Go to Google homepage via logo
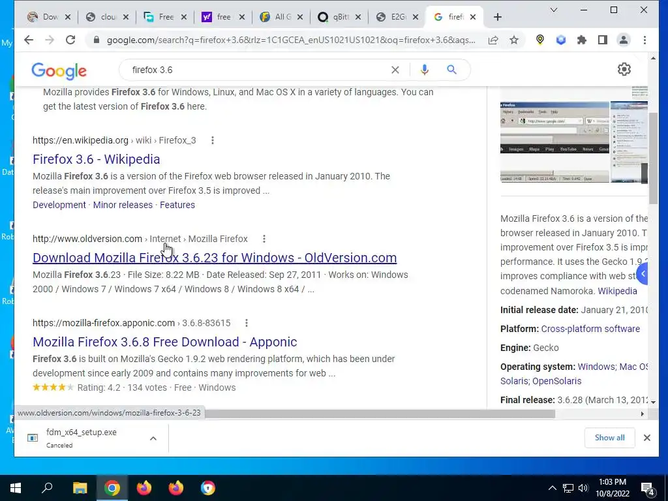This screenshot has height=501, width=668. [59, 70]
